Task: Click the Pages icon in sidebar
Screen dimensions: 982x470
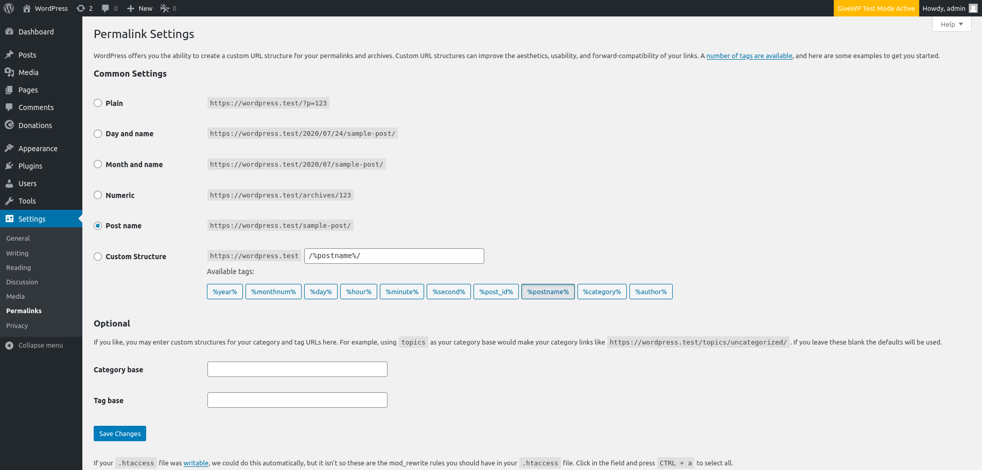Action: coord(9,89)
